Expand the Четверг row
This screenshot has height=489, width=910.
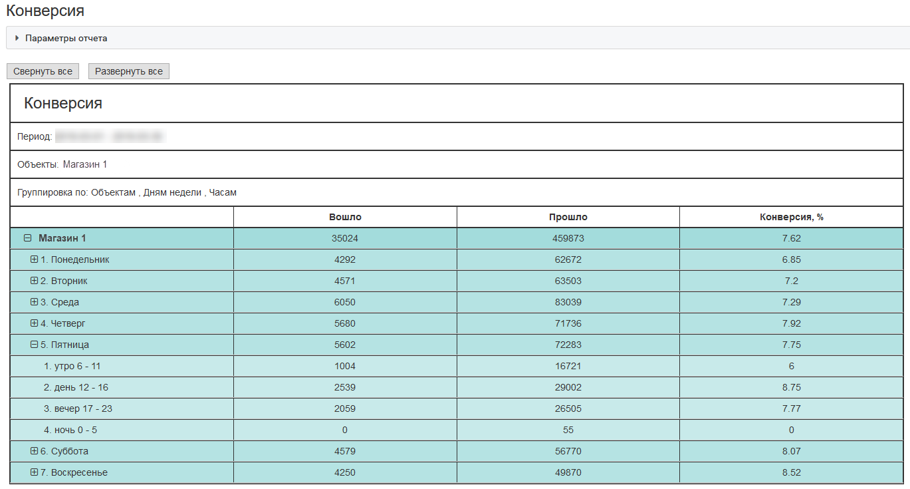click(34, 323)
